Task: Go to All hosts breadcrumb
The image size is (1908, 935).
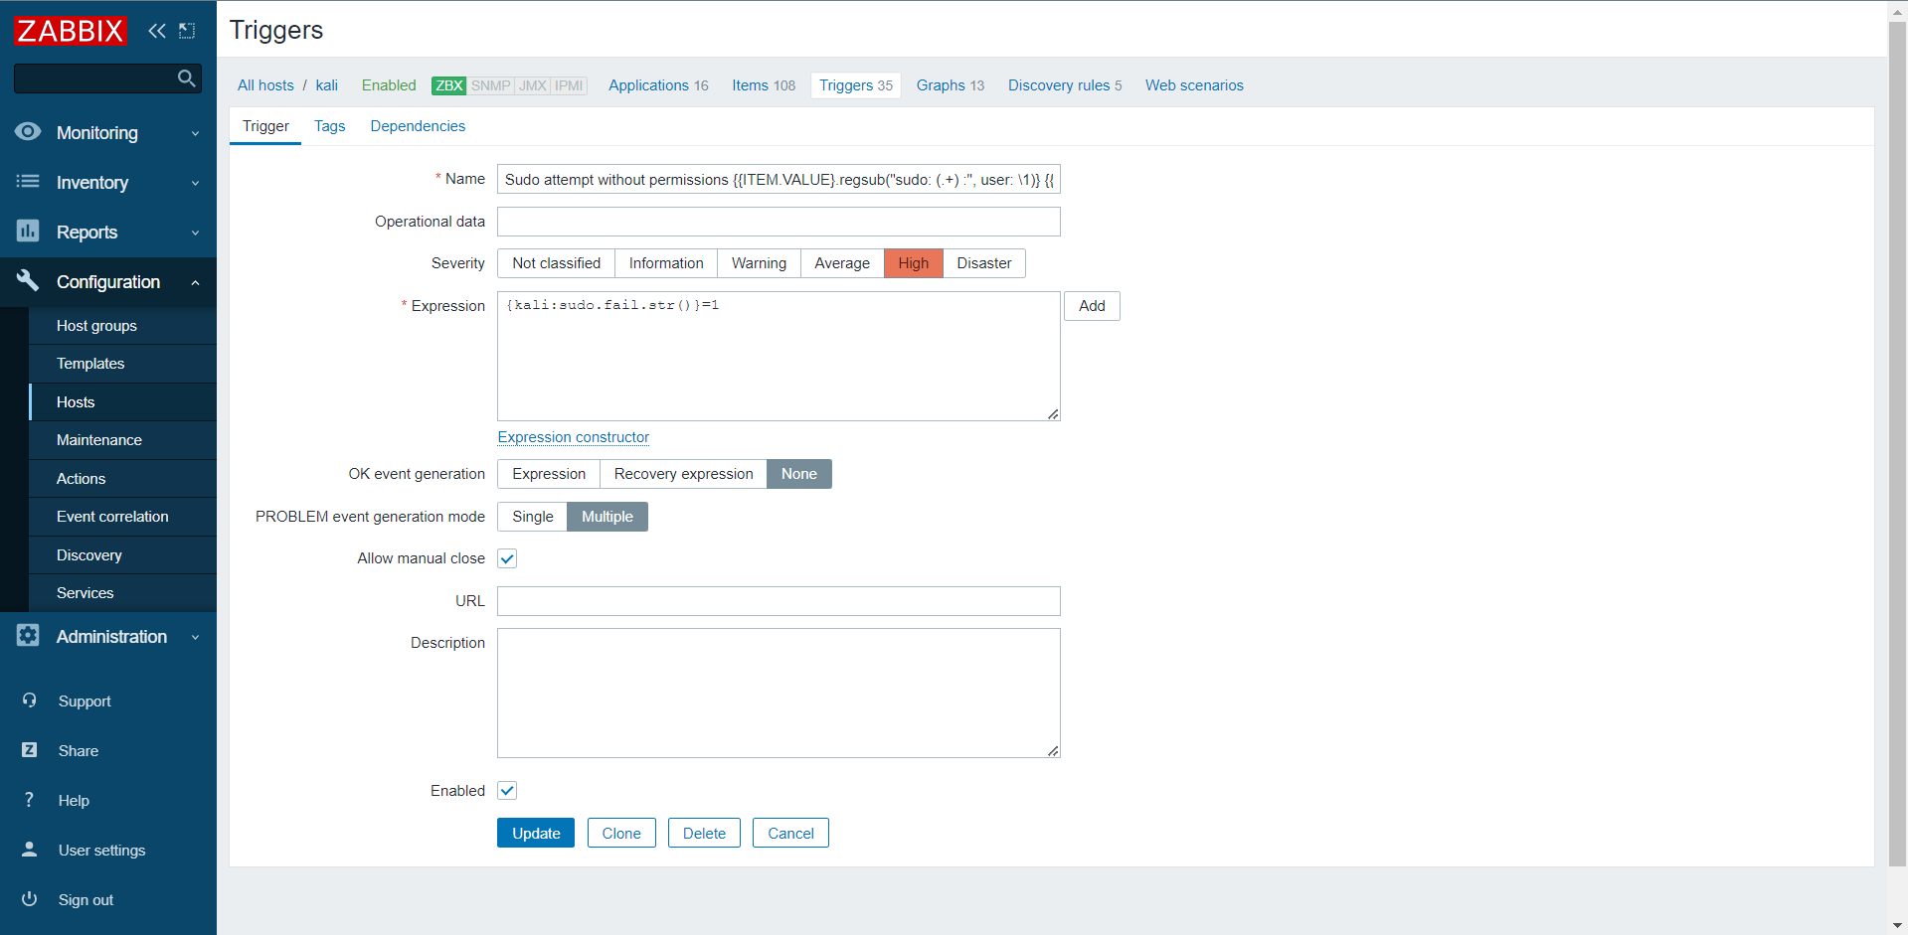Action: pyautogui.click(x=265, y=85)
